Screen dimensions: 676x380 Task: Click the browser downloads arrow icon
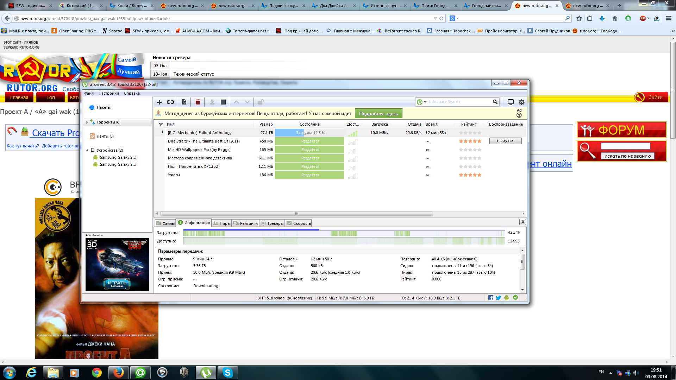[602, 18]
